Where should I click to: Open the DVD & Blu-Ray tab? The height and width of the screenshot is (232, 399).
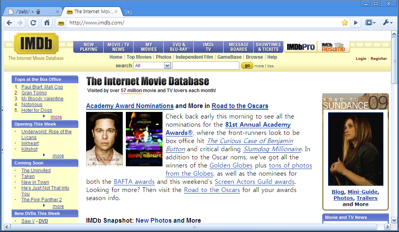[x=178, y=47]
